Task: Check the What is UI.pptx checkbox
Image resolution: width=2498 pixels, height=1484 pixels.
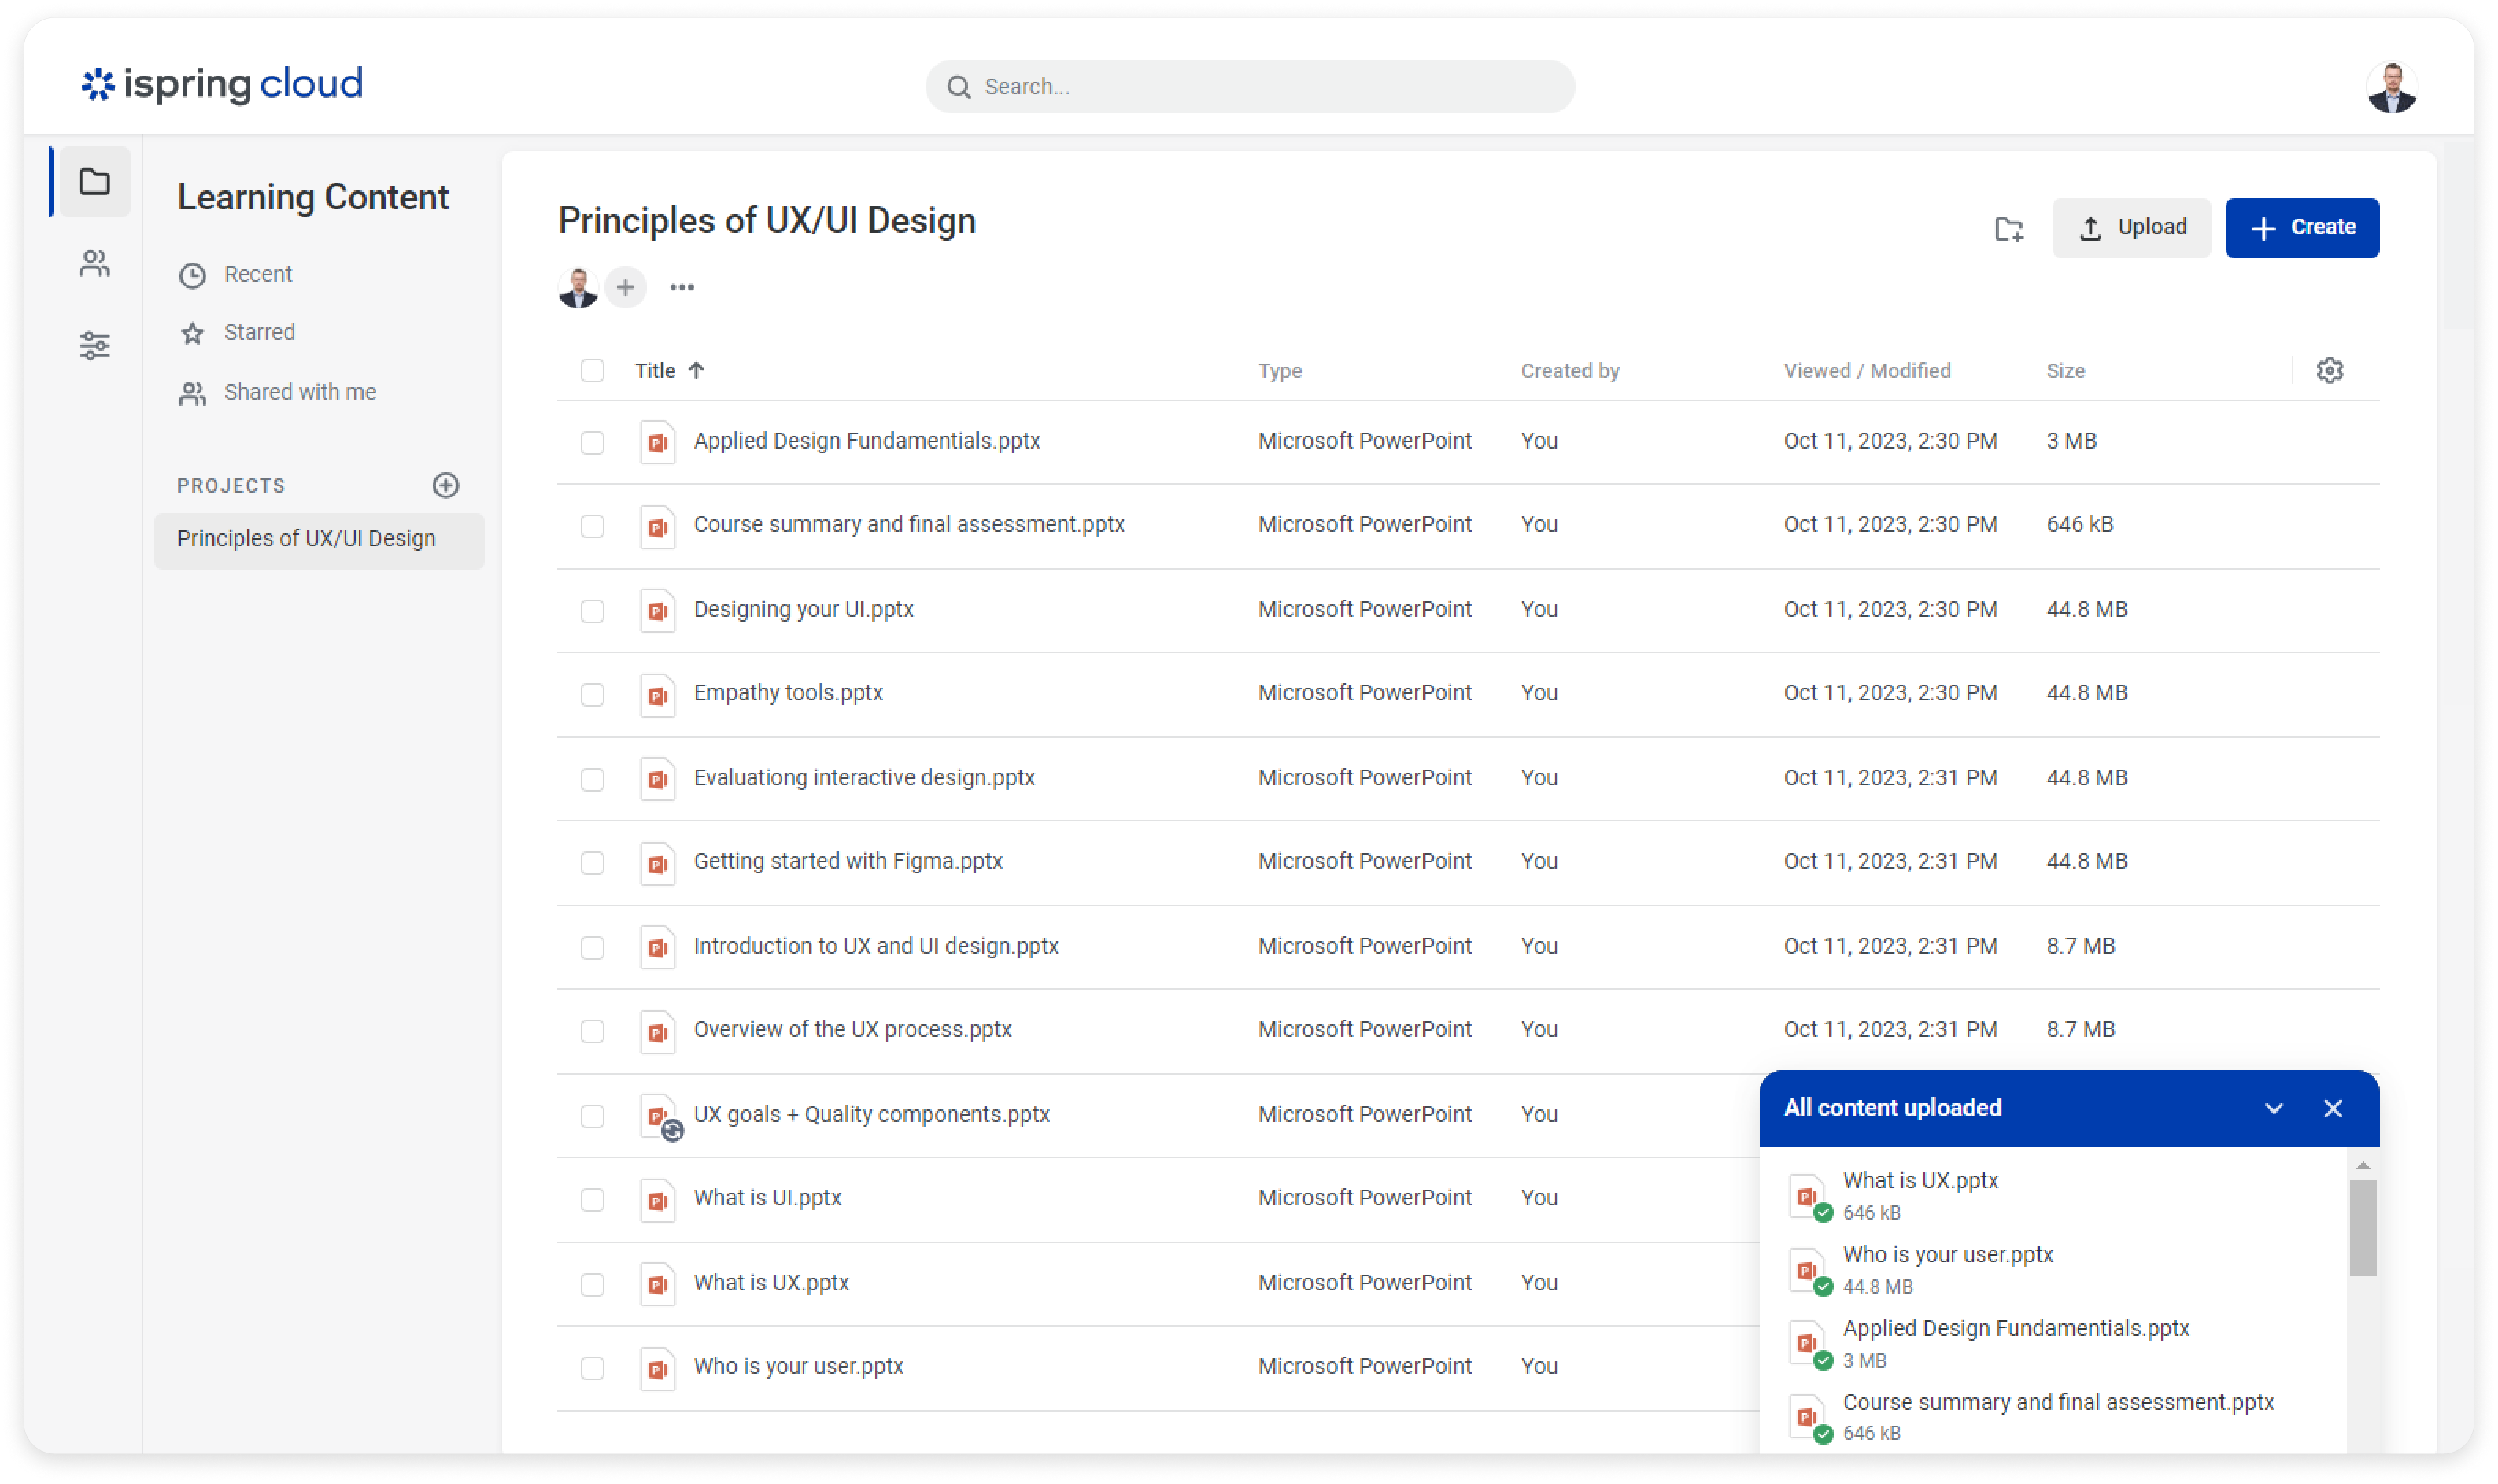Action: coord(592,1199)
